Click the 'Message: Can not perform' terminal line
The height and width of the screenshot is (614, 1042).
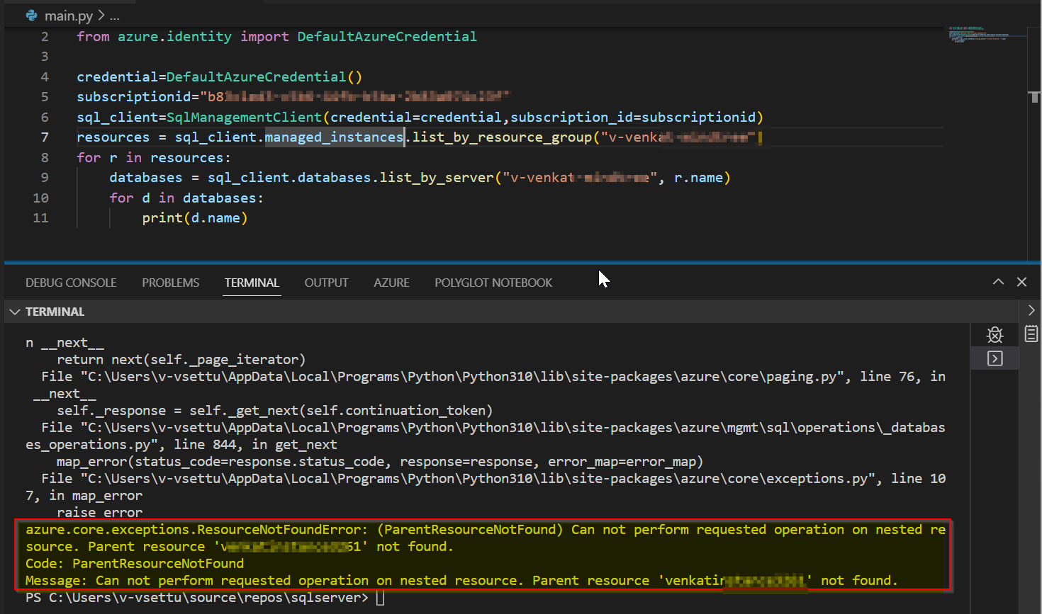click(x=461, y=580)
